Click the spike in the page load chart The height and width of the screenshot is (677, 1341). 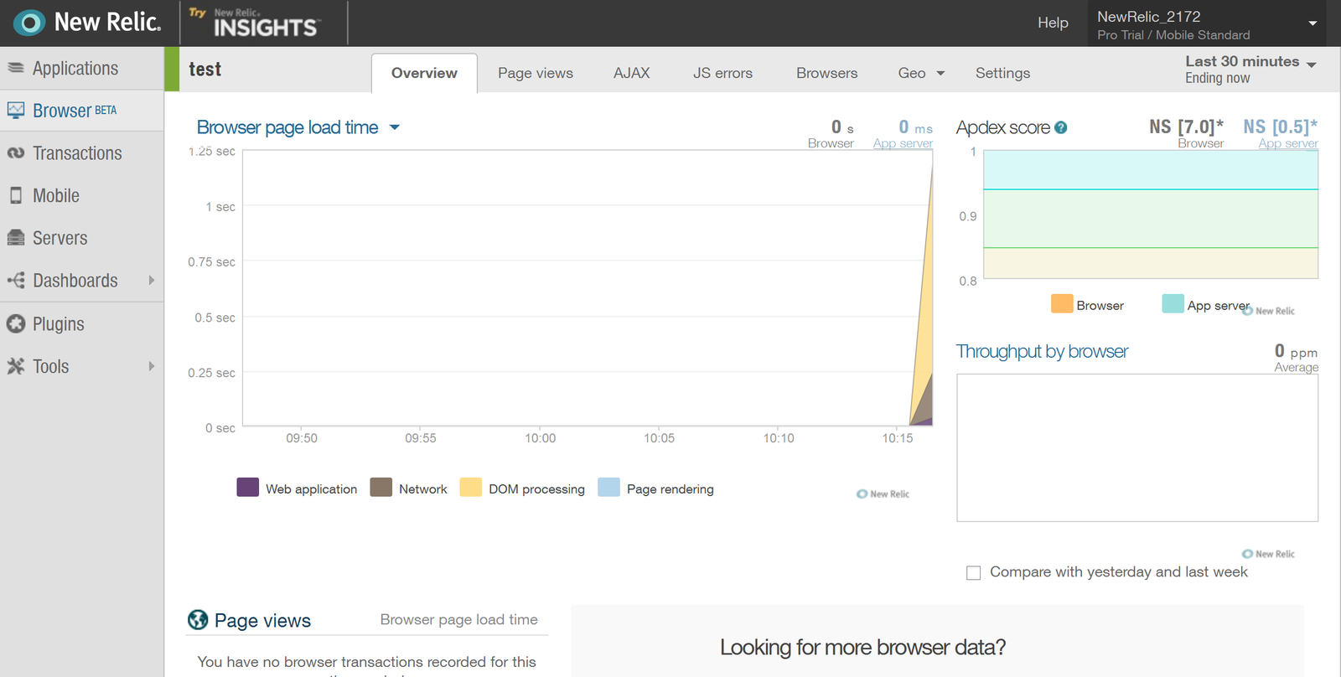(x=925, y=335)
